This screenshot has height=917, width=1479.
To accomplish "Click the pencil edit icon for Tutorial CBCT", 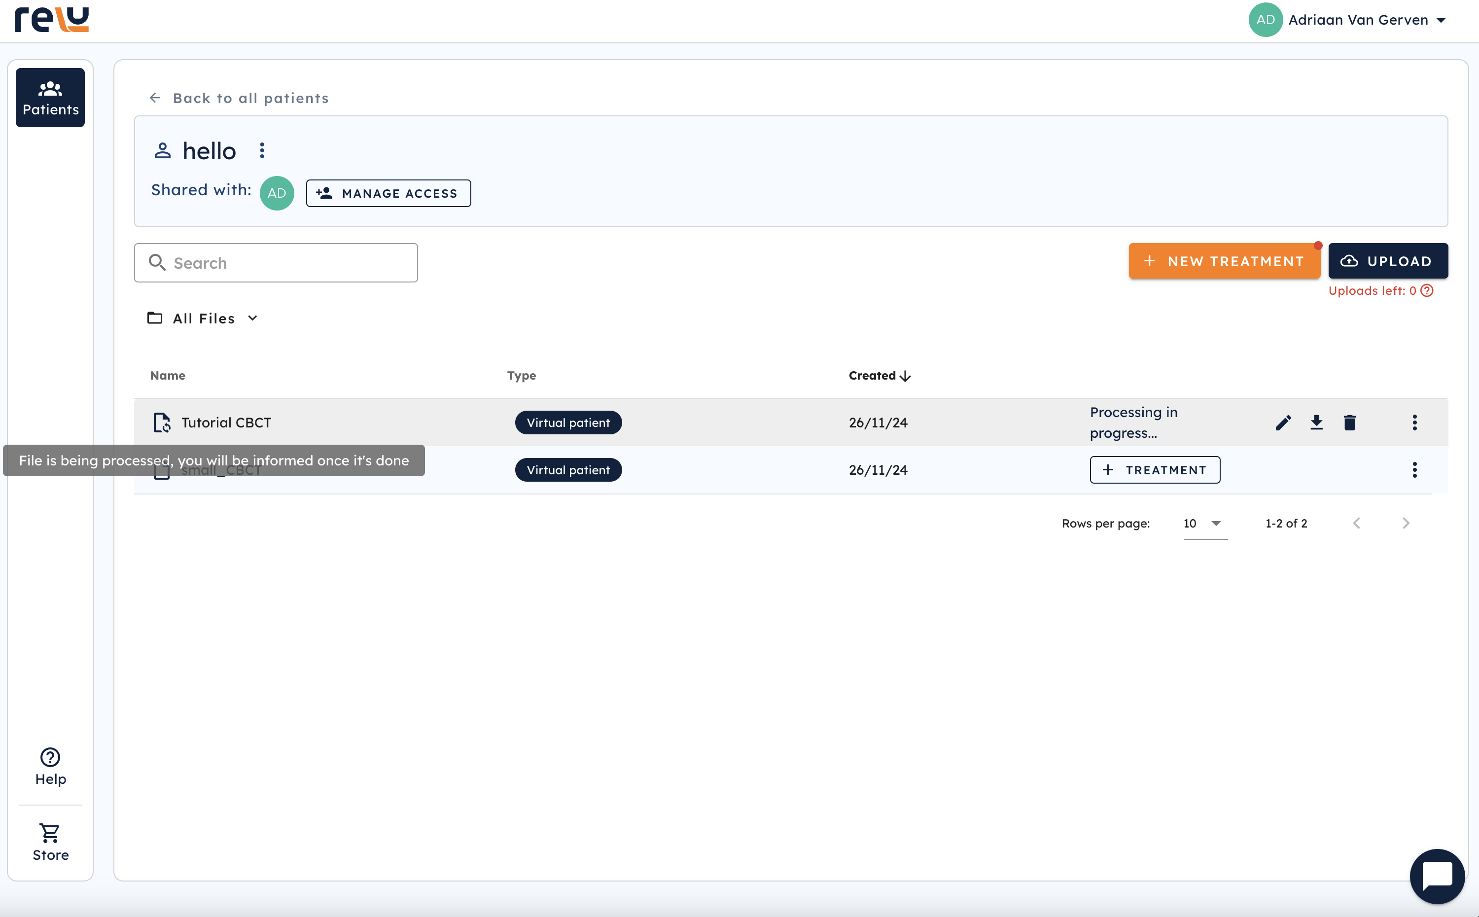I will (x=1283, y=422).
